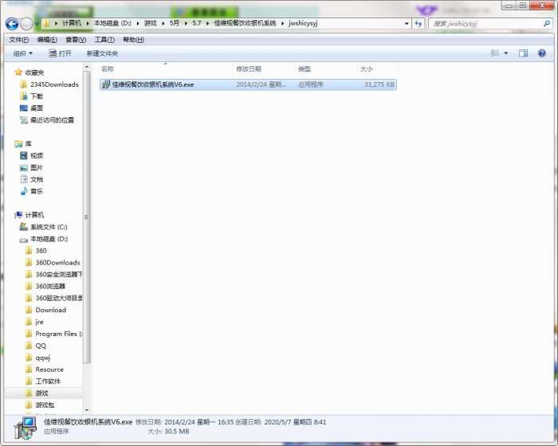The height and width of the screenshot is (446, 558).
Task: Sort by the 类型 column header
Action: 305,68
